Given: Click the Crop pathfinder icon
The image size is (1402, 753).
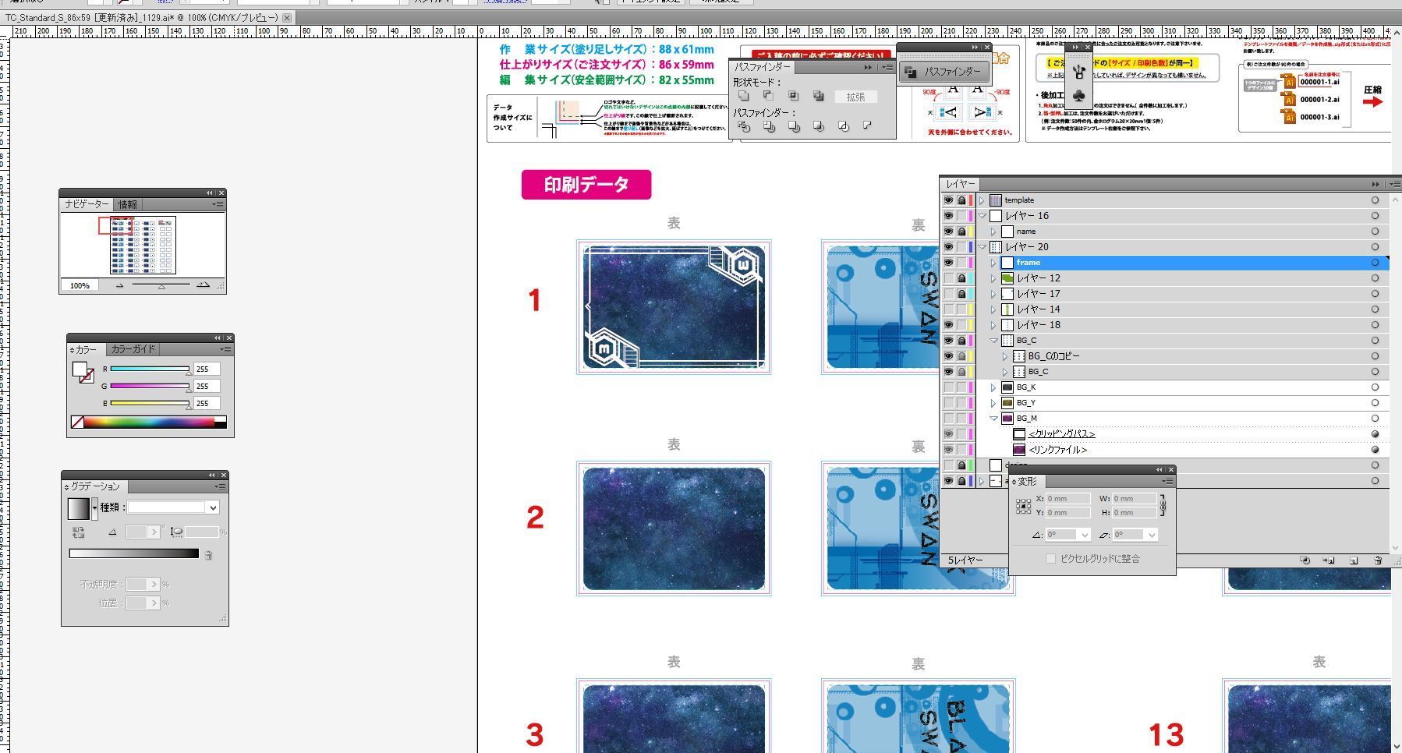Looking at the screenshot, I should (x=818, y=126).
